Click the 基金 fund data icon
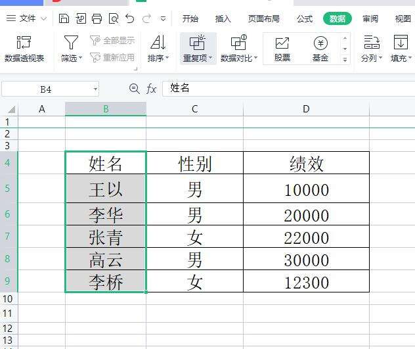Viewport: 415px width, 349px height. click(x=320, y=49)
